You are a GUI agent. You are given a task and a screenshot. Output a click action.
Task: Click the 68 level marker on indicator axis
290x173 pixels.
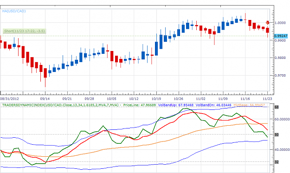pyautogui.click(x=277, y=107)
